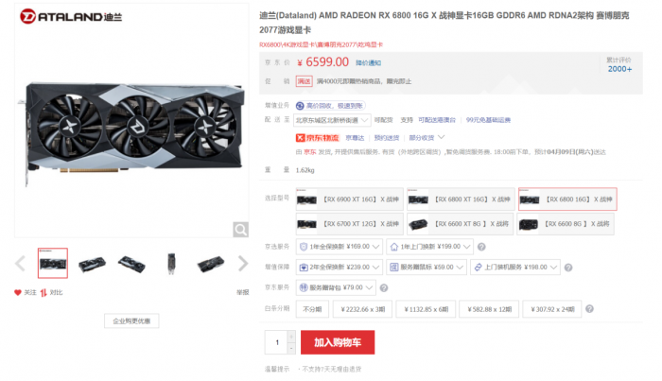Select the third product thumbnail image
Screen dimensions: 662x381
(x=131, y=263)
